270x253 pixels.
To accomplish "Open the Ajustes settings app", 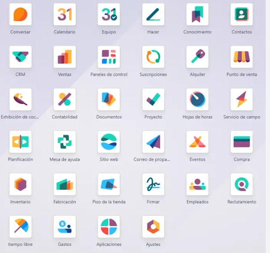I will [x=153, y=227].
